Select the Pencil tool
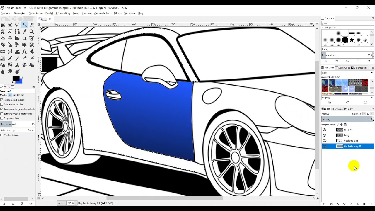Viewport: 375px width, 211px height. click(10, 58)
